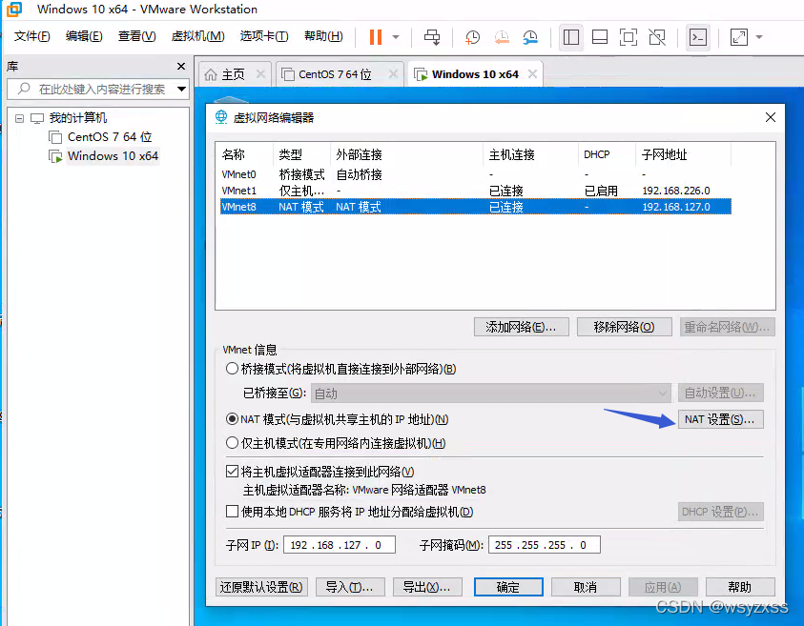Image resolution: width=804 pixels, height=626 pixels.
Task: Click the console view terminal icon
Action: (698, 37)
